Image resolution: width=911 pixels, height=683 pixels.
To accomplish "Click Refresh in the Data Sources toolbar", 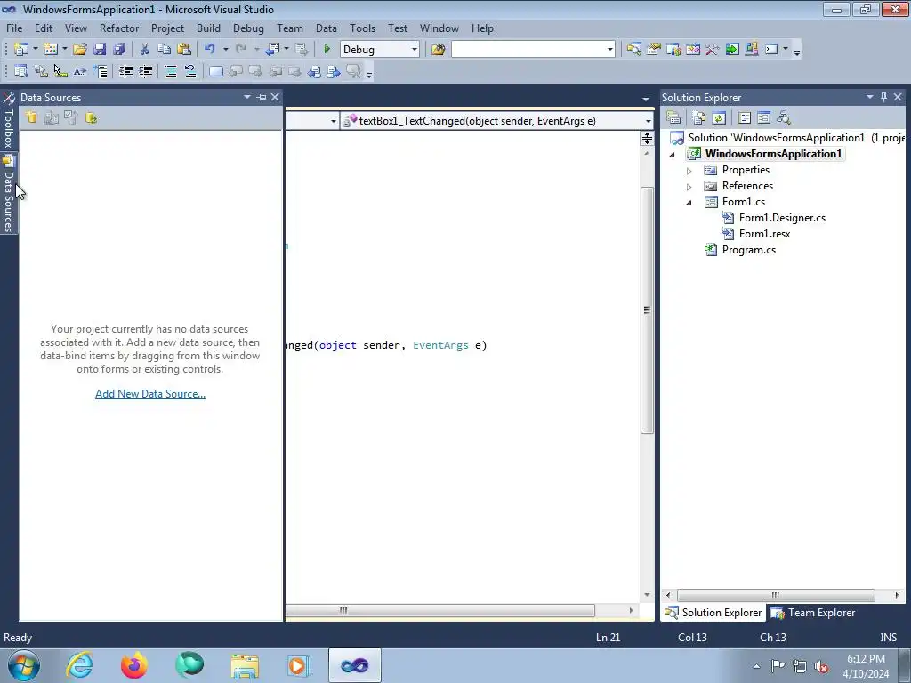I will (92, 118).
